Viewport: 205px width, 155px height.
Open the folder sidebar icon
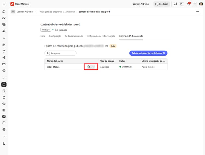4,64
